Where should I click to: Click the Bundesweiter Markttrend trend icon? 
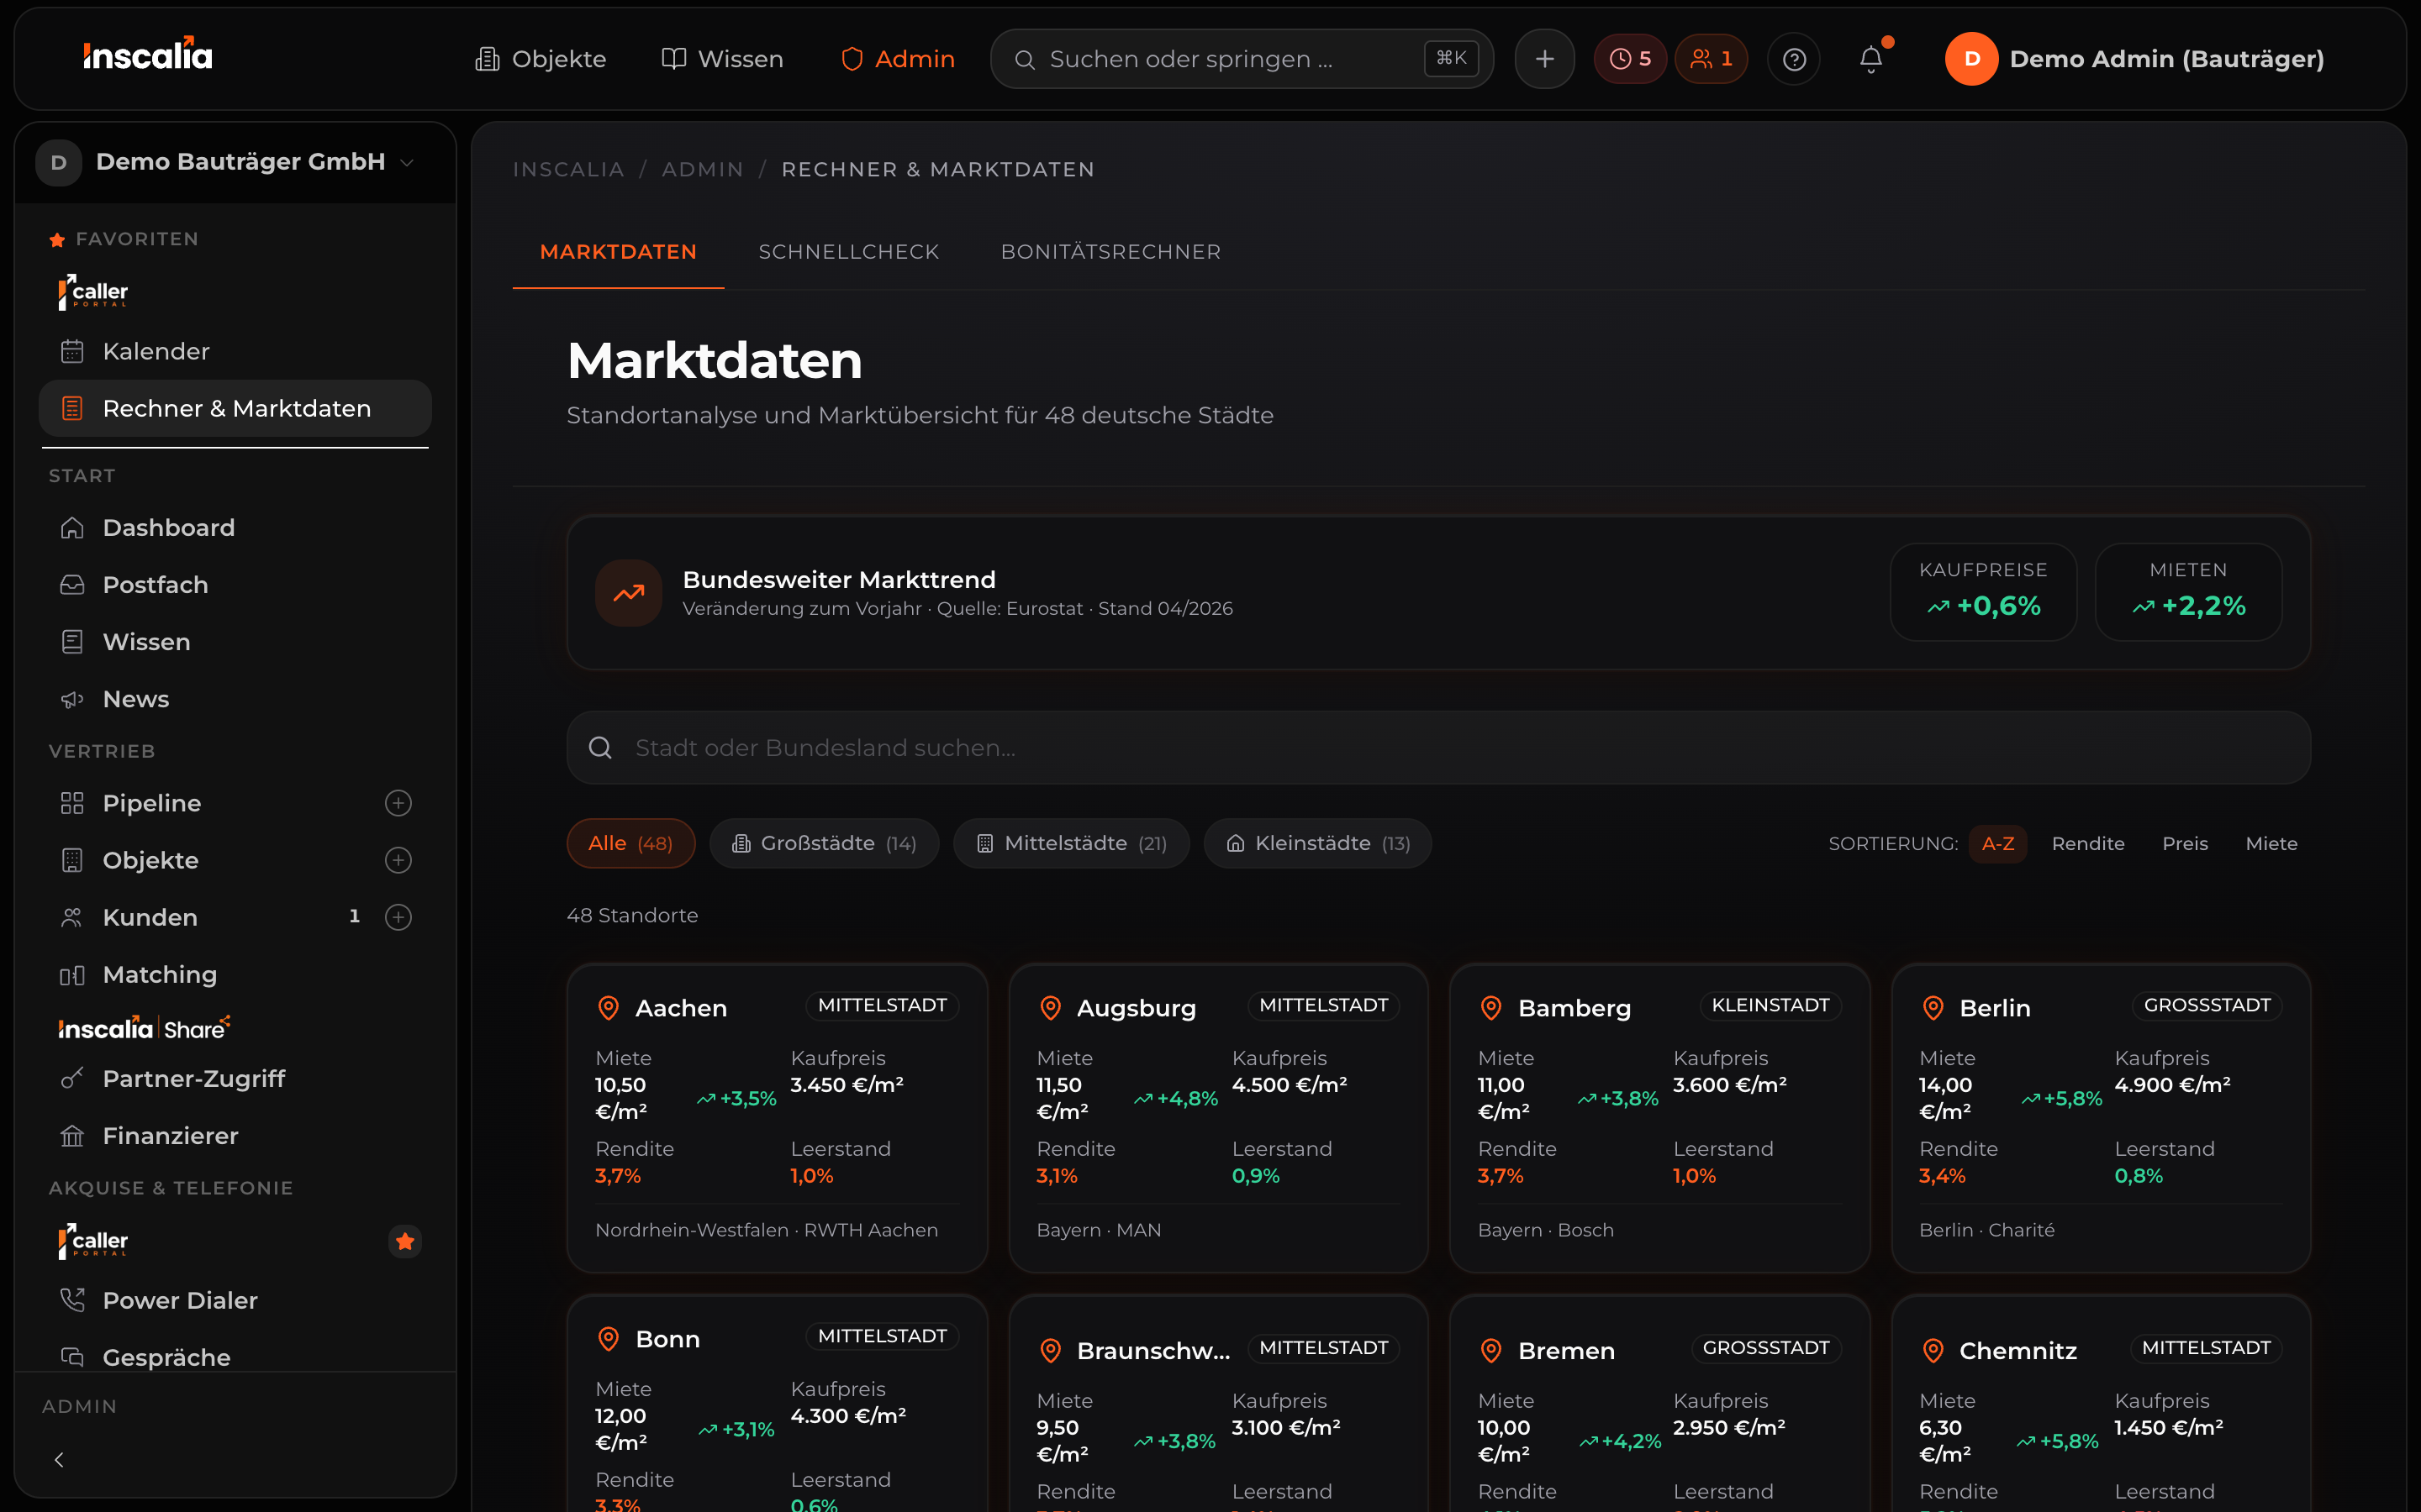click(628, 593)
